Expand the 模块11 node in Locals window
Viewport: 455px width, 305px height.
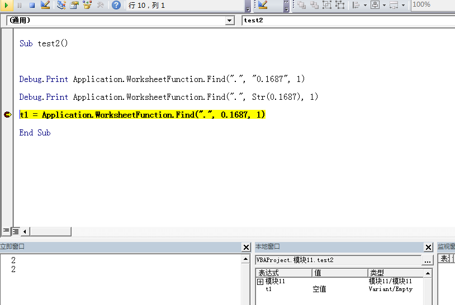click(260, 281)
